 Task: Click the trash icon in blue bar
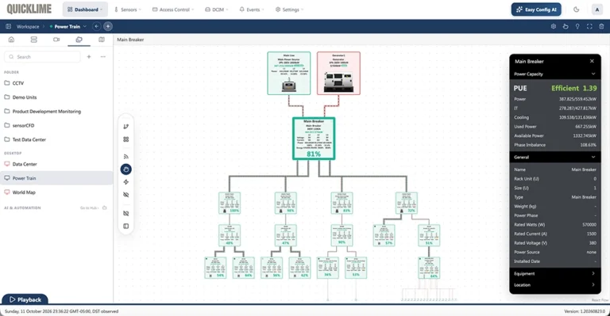601,26
